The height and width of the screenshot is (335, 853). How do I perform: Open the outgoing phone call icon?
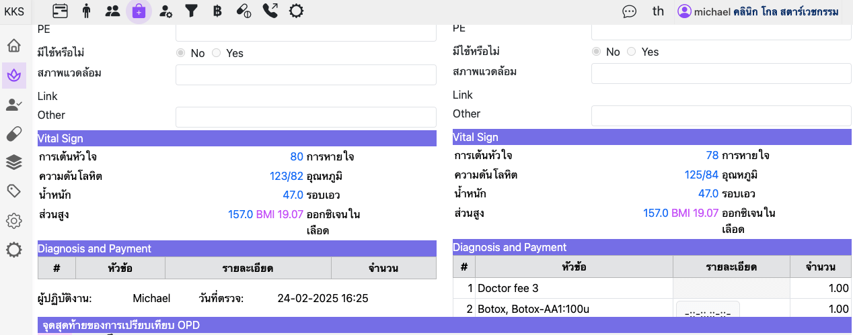coord(270,11)
